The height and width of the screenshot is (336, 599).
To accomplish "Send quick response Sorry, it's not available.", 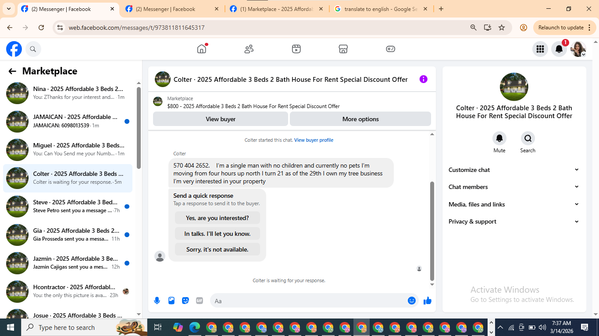I will point(217,249).
